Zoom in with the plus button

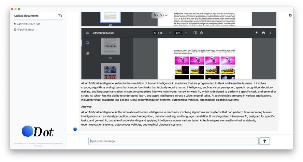pos(186,33)
